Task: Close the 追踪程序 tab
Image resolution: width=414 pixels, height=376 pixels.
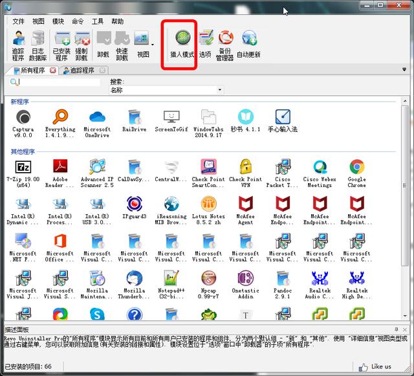Action: (102, 71)
